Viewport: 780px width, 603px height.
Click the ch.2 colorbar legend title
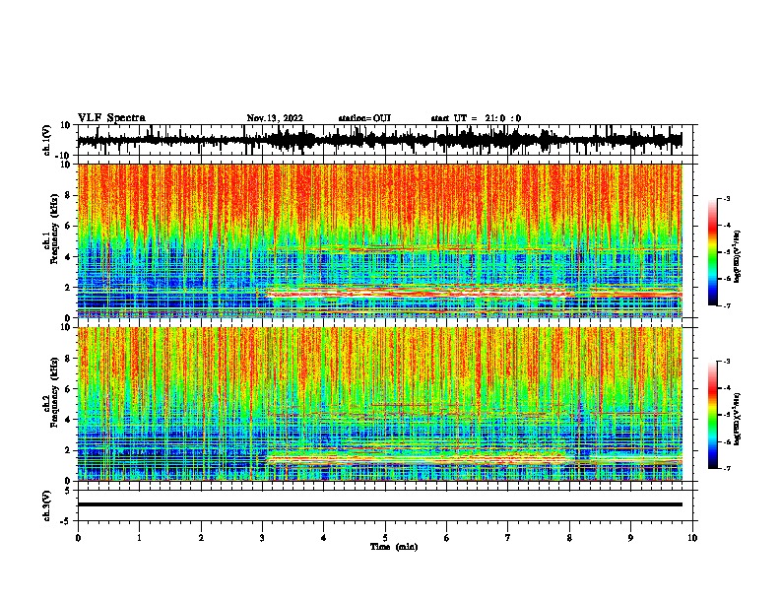[738, 419]
